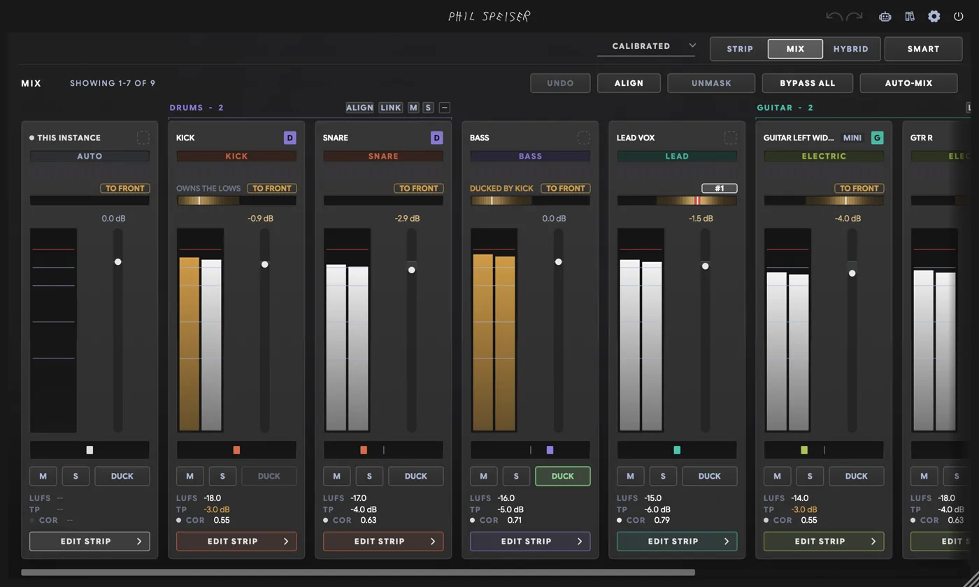
Task: Open Edit Strip for the Kick channel
Action: (236, 542)
